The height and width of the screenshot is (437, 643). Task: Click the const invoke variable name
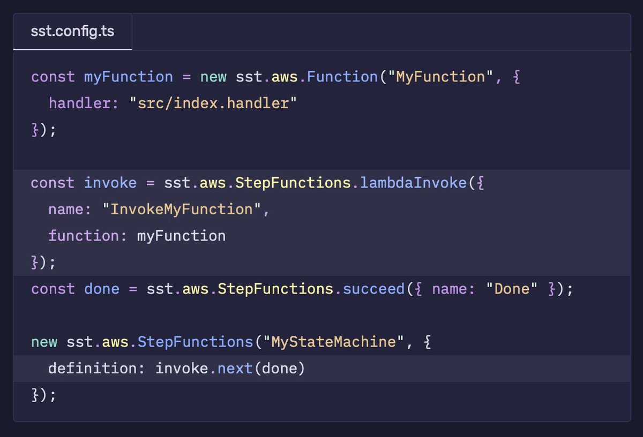tap(110, 183)
